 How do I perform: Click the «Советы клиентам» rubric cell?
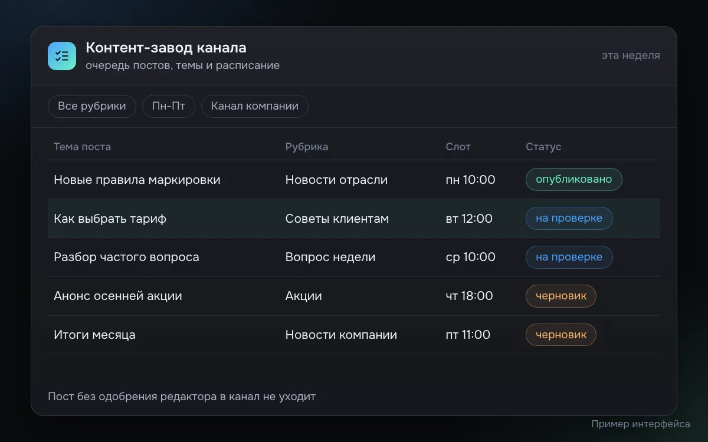click(337, 219)
